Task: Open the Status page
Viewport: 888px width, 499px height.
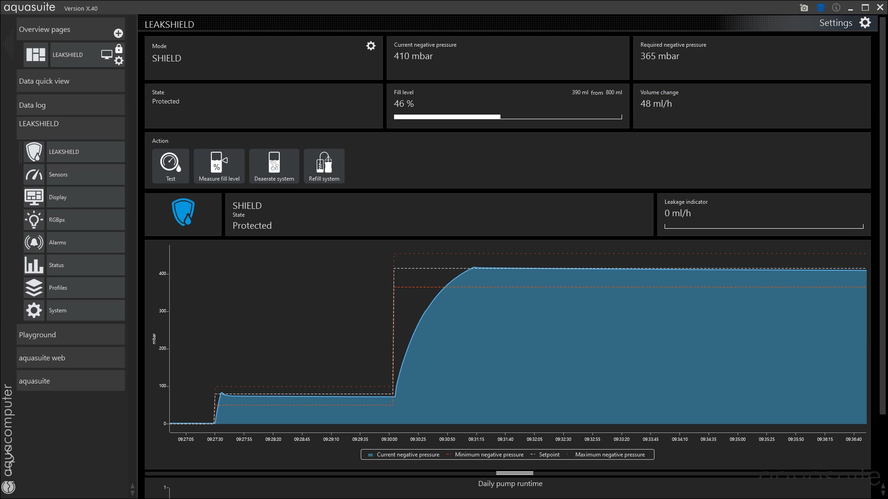Action: [86, 265]
